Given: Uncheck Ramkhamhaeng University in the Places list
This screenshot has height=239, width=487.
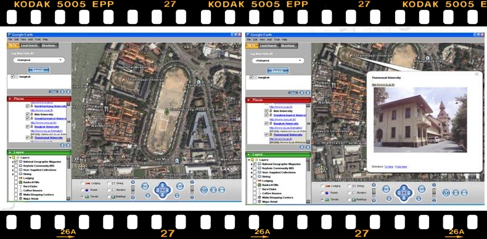Looking at the screenshot, I should [x=28, y=106].
